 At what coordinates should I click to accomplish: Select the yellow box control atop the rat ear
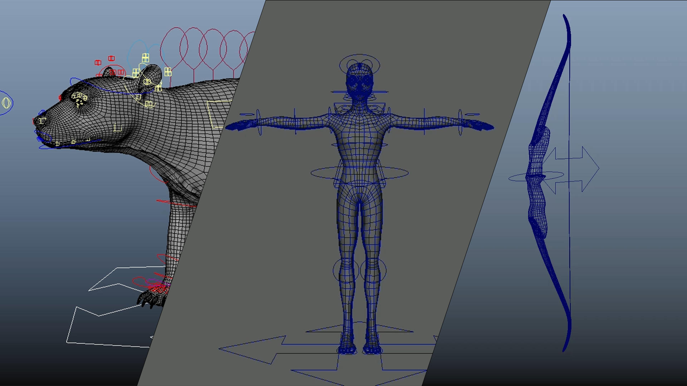click(x=145, y=58)
